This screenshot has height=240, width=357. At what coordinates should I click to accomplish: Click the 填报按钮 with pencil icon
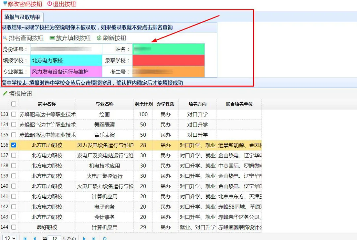click(x=17, y=93)
